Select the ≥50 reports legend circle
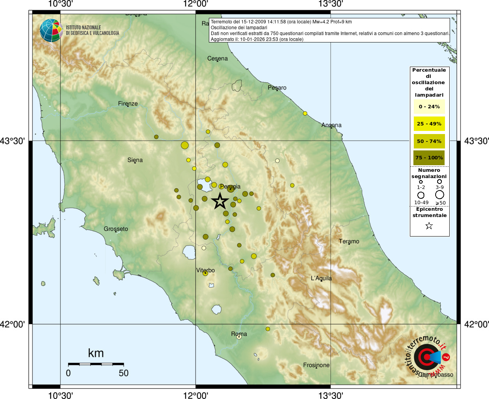The height and width of the screenshot is (399, 489). [440, 194]
